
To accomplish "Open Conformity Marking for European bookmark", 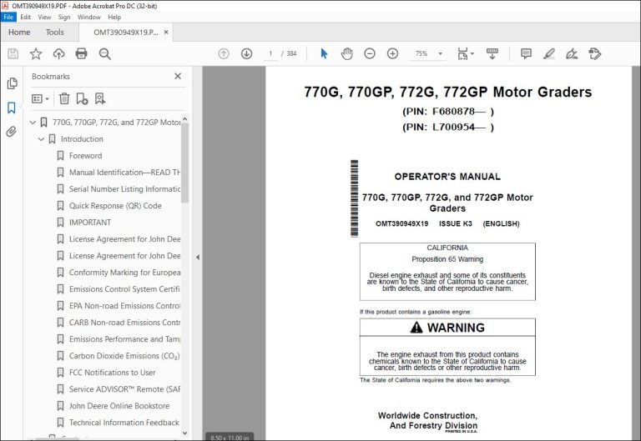I will [124, 273].
